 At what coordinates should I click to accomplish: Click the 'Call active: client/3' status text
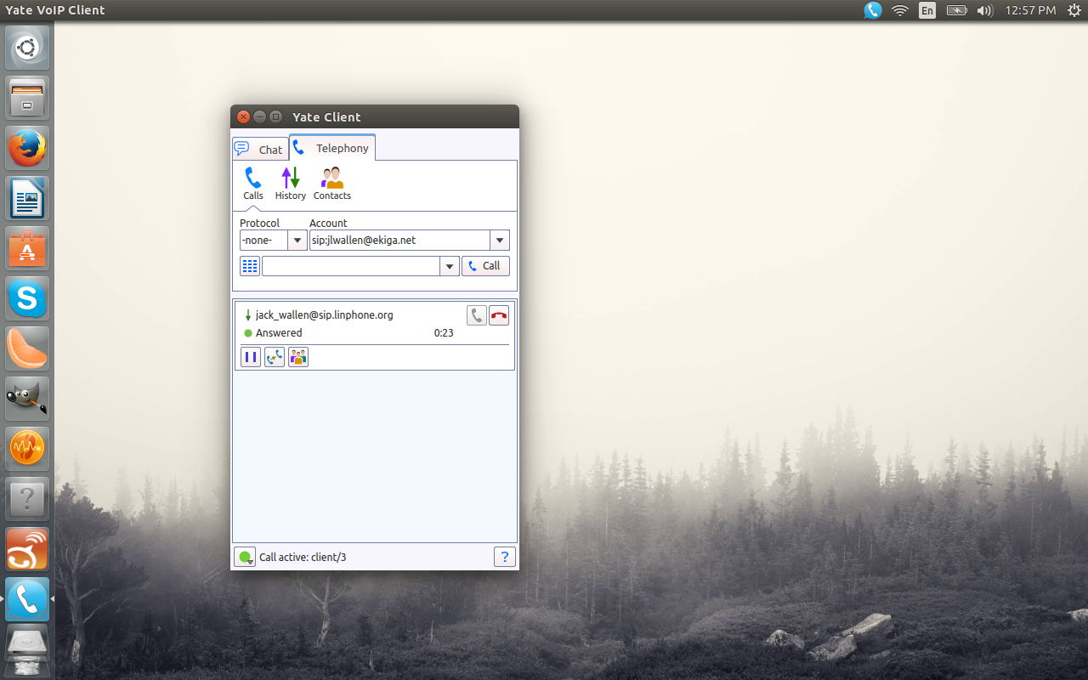303,558
